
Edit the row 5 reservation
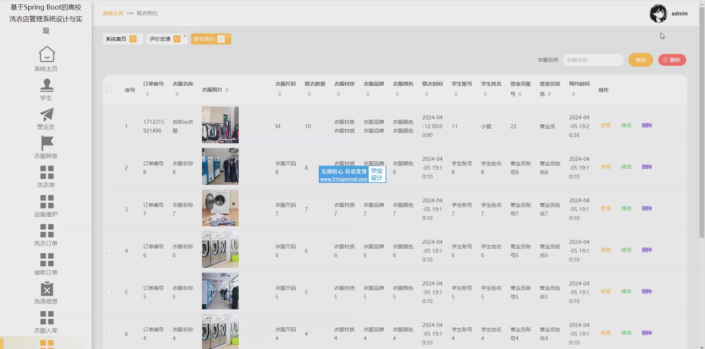(626, 291)
